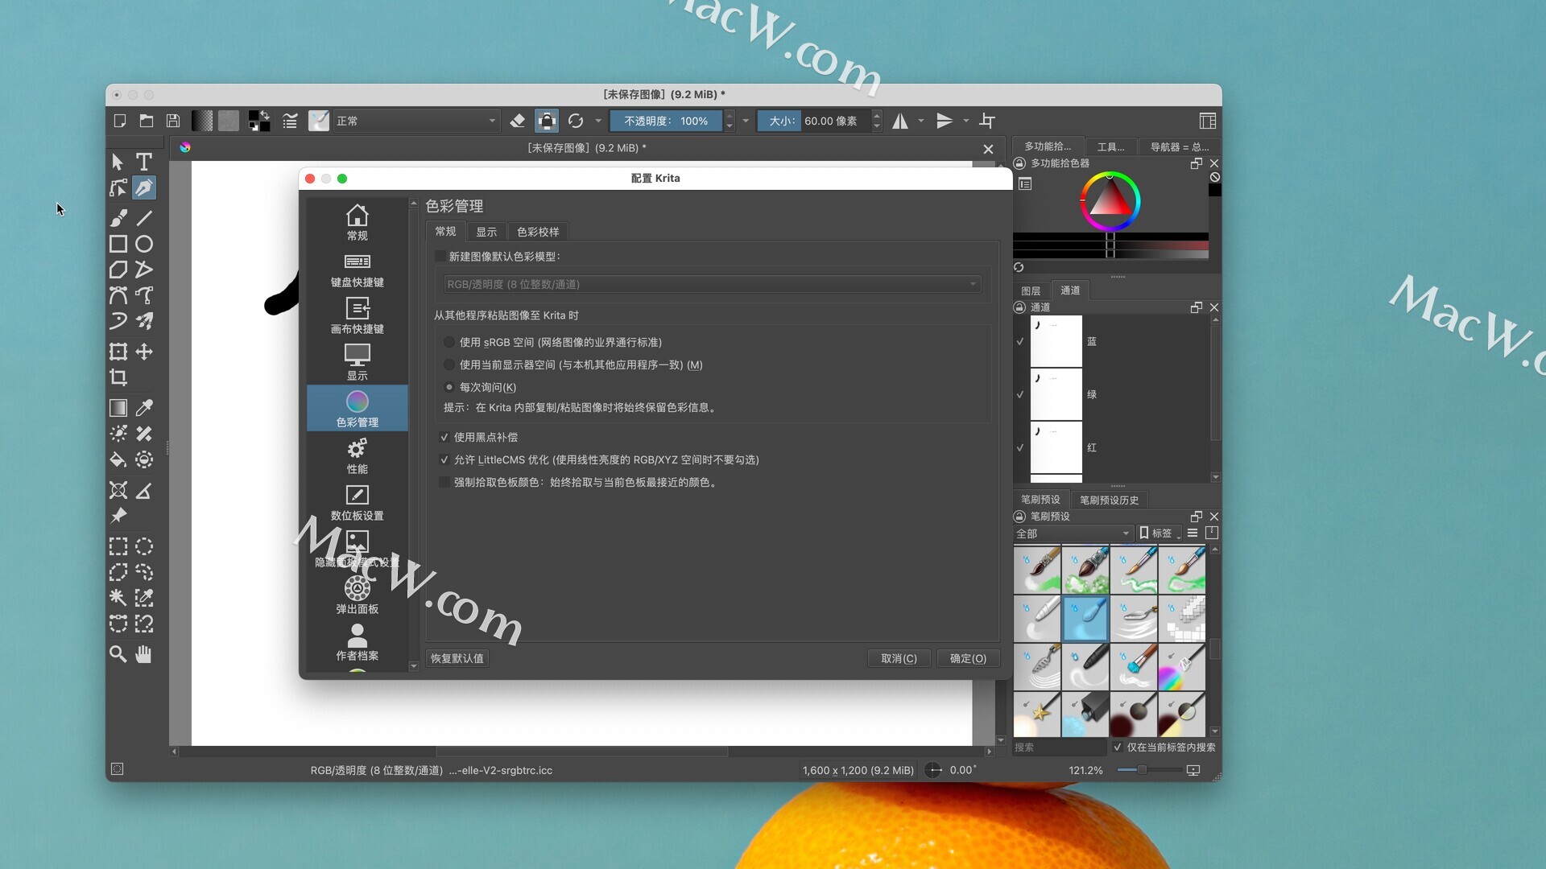The height and width of the screenshot is (869, 1546).
Task: Select the Fill bucket tool
Action: click(x=118, y=459)
